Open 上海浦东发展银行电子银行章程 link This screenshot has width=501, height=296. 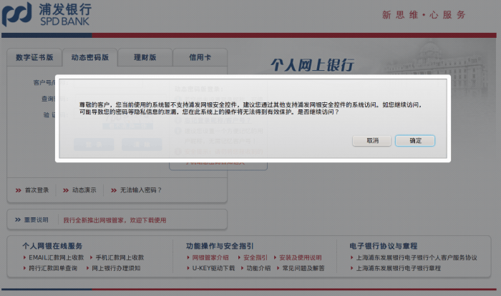(399, 269)
